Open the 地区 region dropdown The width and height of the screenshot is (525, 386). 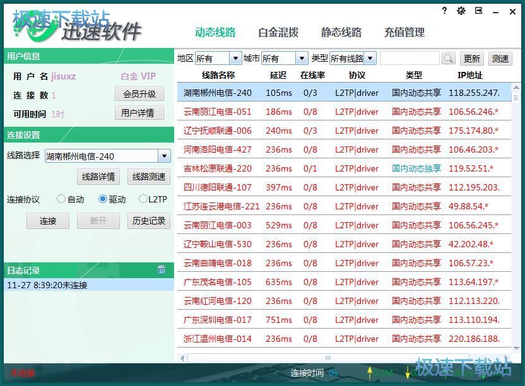236,57
